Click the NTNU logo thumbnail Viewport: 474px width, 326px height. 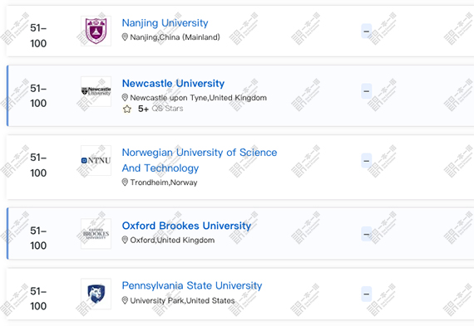pyautogui.click(x=96, y=160)
